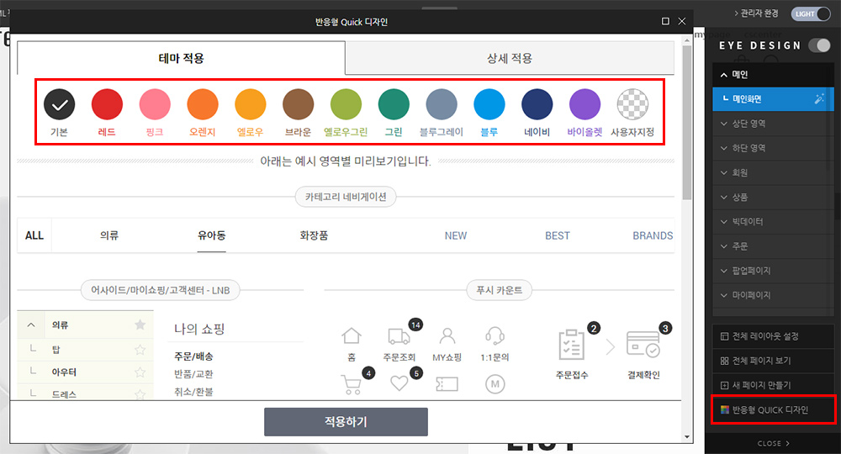This screenshot has height=454, width=841.
Task: Click the shopping cart icon with badge 4
Action: (x=352, y=384)
